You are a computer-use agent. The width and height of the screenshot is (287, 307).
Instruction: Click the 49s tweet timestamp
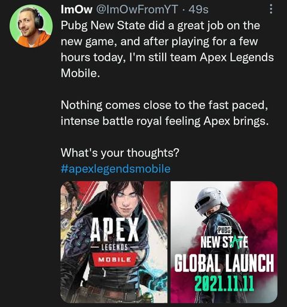[x=199, y=10]
